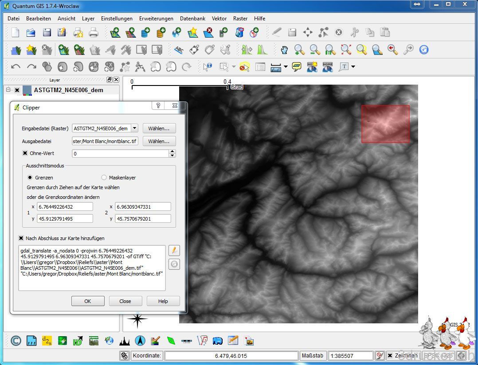The width and height of the screenshot is (478, 365).
Task: Click the red clip extent rectangle
Action: pos(385,124)
